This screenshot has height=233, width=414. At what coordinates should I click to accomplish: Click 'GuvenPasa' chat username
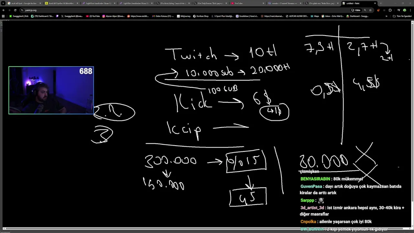311,186
